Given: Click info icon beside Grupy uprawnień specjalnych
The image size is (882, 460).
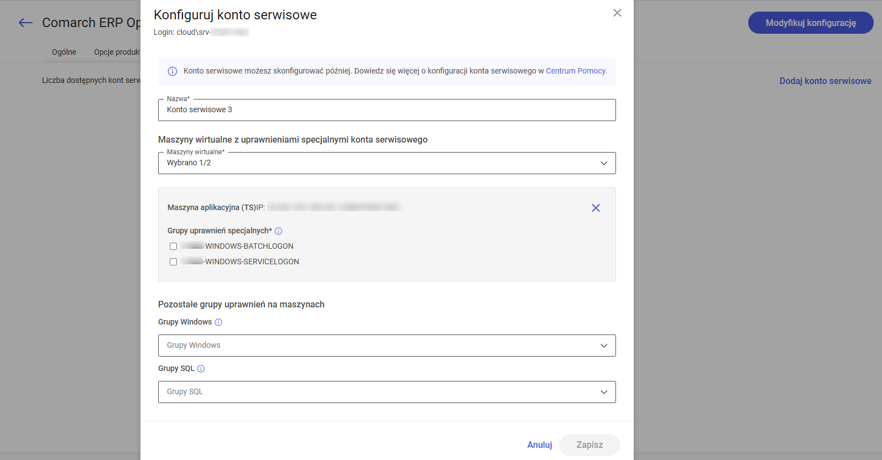Looking at the screenshot, I should [x=279, y=231].
